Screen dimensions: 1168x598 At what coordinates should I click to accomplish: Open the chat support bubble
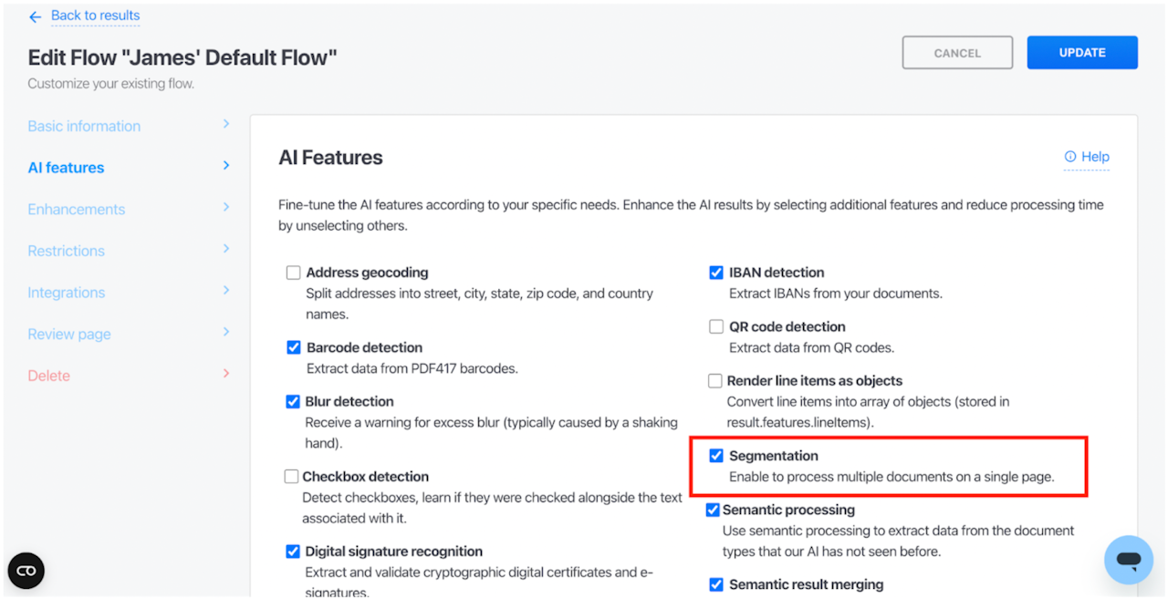pos(1128,560)
